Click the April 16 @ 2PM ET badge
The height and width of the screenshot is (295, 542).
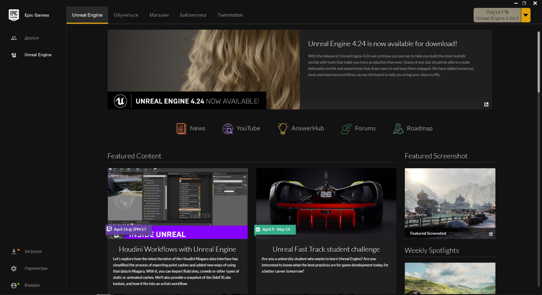point(129,229)
